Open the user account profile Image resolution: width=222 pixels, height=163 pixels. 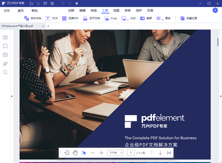pyautogui.click(x=215, y=10)
